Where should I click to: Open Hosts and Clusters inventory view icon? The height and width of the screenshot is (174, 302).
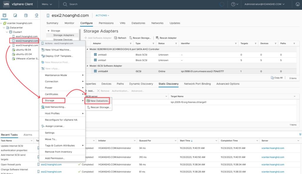click(4, 15)
